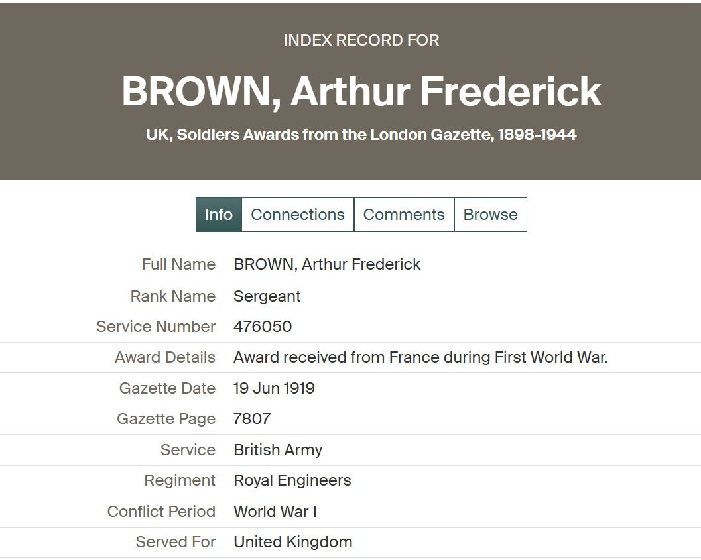Click the British Army service value

pos(278,450)
